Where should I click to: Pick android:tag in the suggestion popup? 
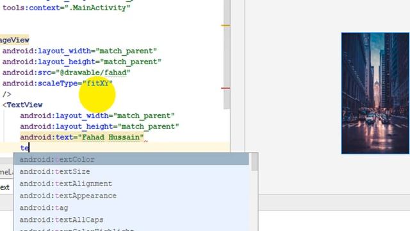coord(131,208)
